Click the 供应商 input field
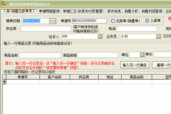Image resolution: width=171 pixels, height=114 pixels. coord(46,29)
